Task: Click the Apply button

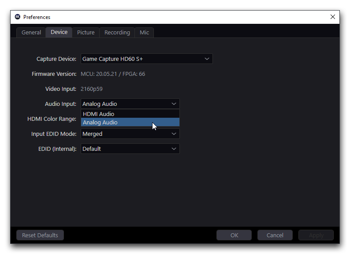Action: point(316,235)
